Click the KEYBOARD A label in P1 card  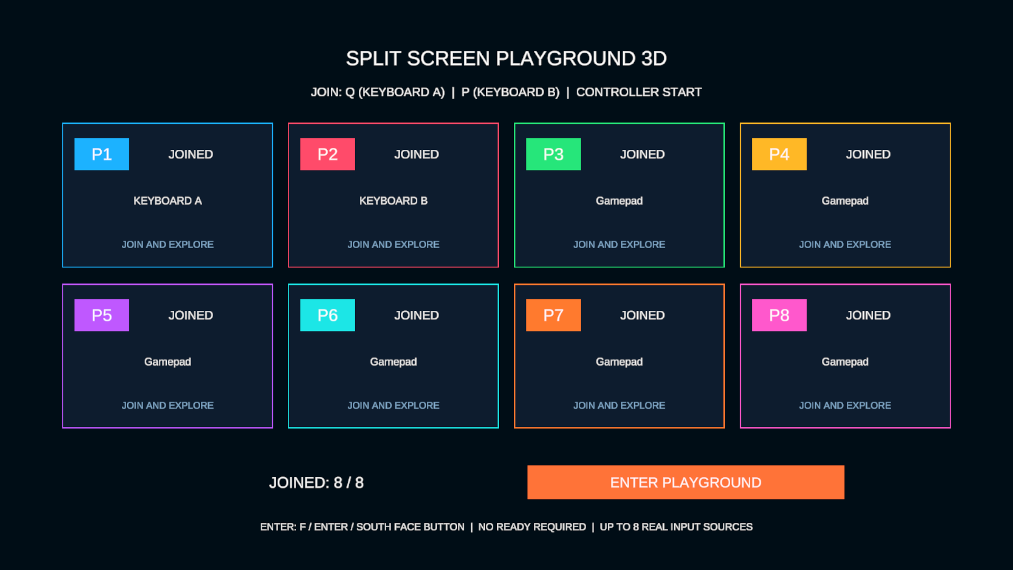(168, 201)
